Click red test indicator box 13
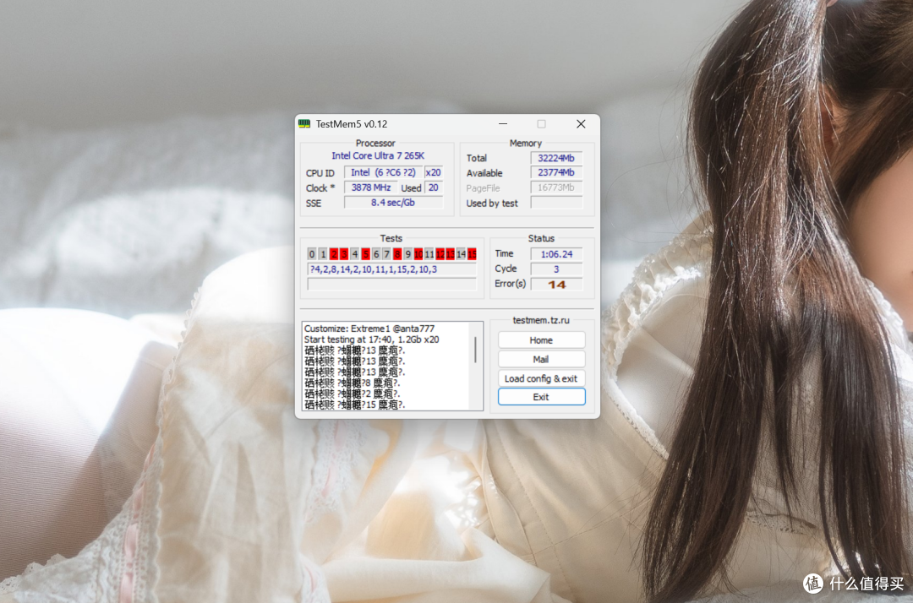913x603 pixels. (450, 254)
